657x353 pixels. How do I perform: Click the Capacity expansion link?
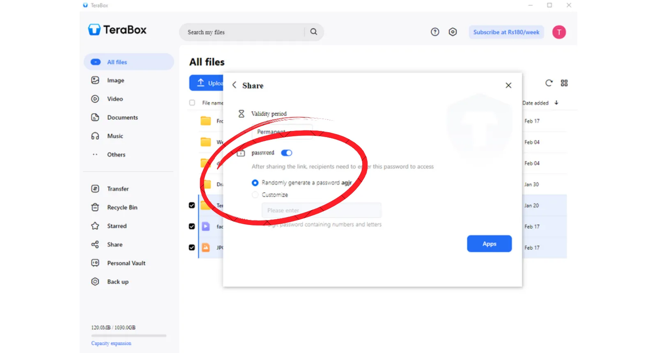point(111,343)
